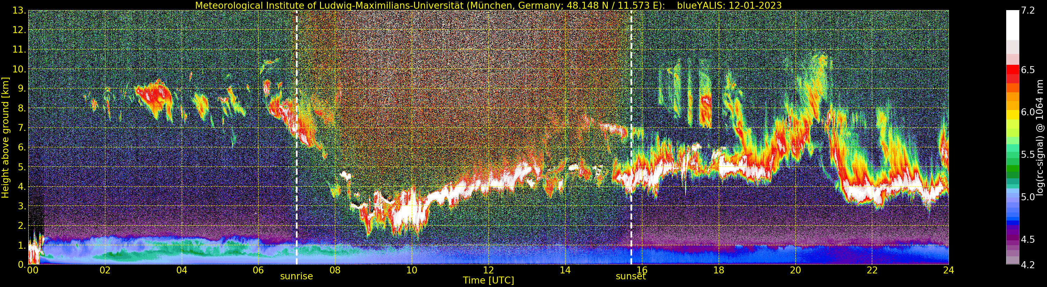Image resolution: width=1047 pixels, height=287 pixels.
Task: Click the '5.' tick on the height axis
Action: 22,167
